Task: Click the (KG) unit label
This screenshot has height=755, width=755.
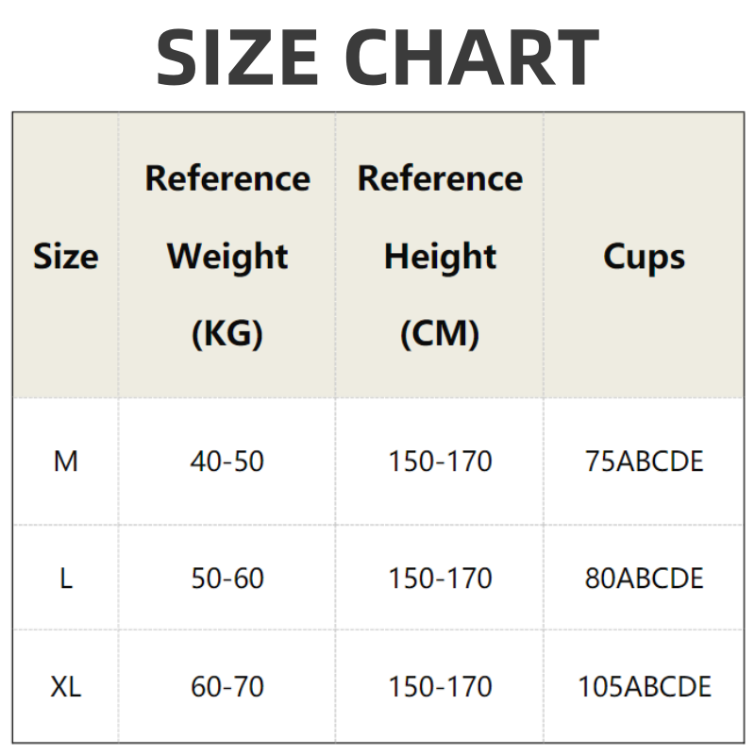Action: pos(227,333)
